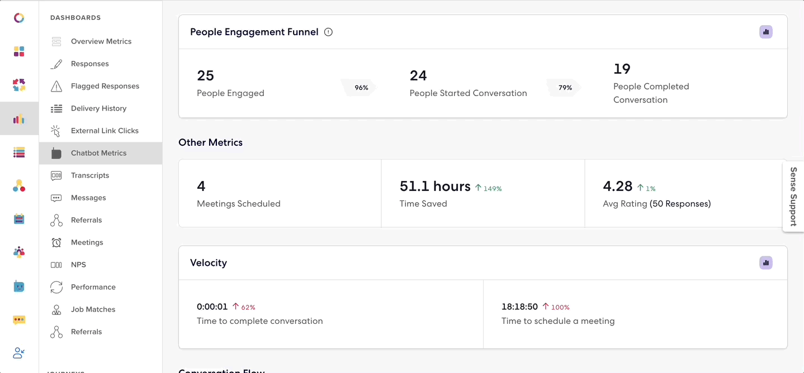This screenshot has height=373, width=804.
Task: Click the 96% funnel conversion badge
Action: point(359,88)
